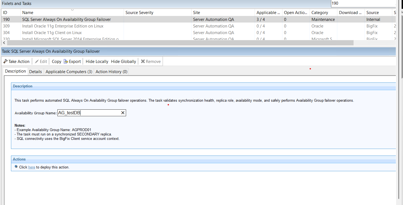Viewport: 403px width, 205px height.
Task: Copy the task using Copy button
Action: click(57, 62)
